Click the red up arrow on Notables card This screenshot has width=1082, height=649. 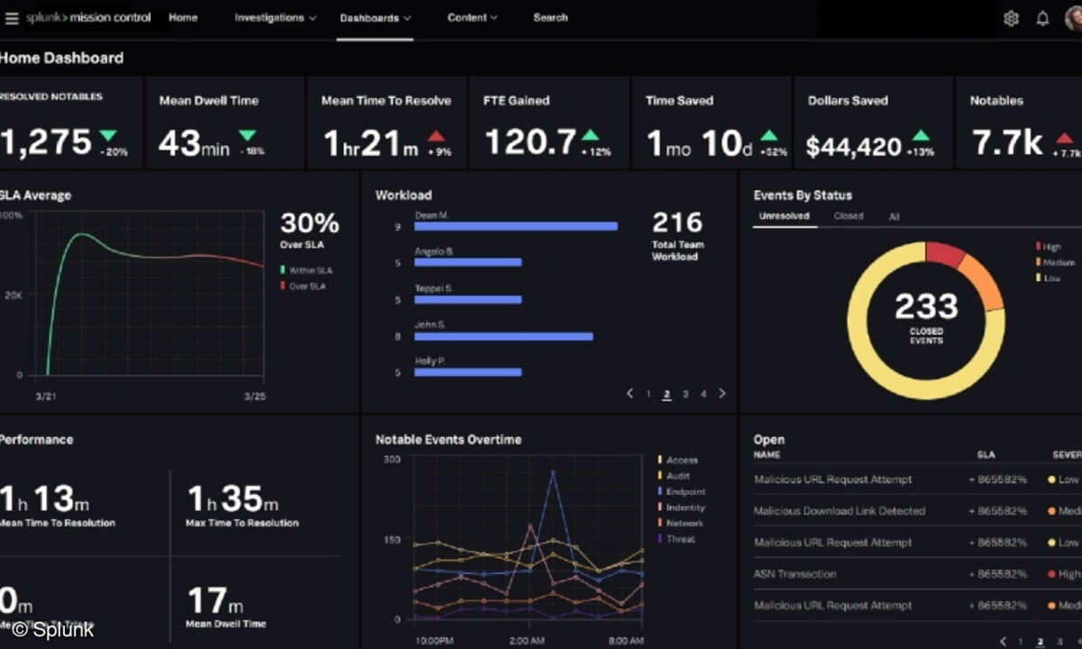1065,137
